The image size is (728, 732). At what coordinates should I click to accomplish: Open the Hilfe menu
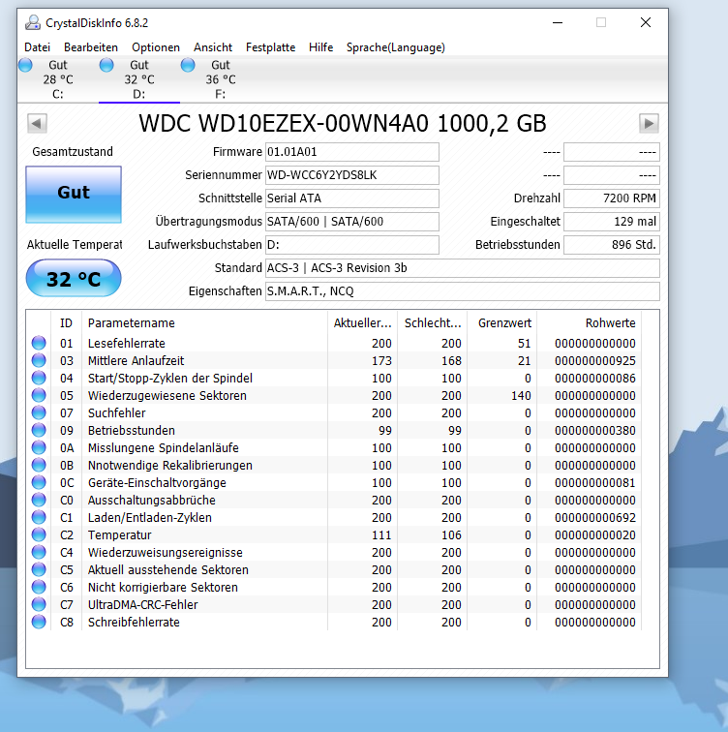pyautogui.click(x=320, y=47)
